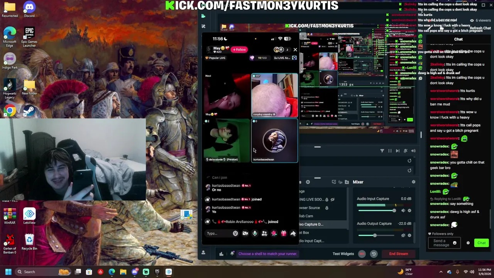Select the host May video tile
The width and height of the screenshot is (494, 278).
(x=227, y=95)
